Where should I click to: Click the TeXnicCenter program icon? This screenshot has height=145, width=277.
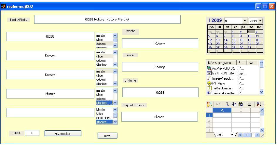pos(209,88)
